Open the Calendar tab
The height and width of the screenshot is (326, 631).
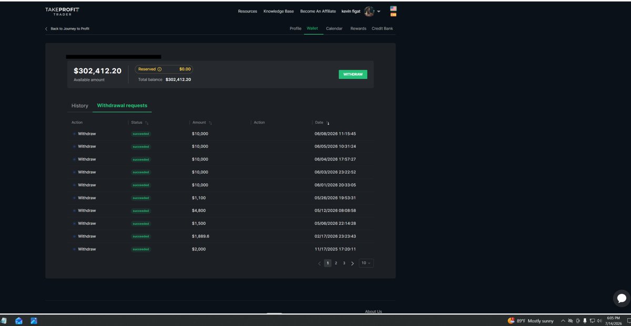point(334,28)
